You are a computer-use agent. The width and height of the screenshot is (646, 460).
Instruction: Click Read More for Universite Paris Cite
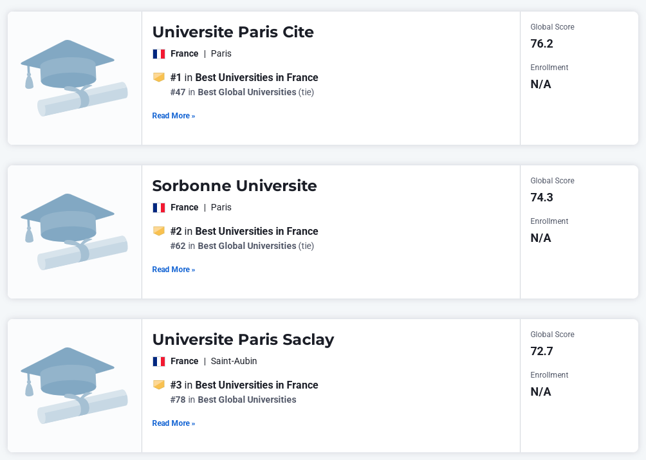pyautogui.click(x=173, y=116)
